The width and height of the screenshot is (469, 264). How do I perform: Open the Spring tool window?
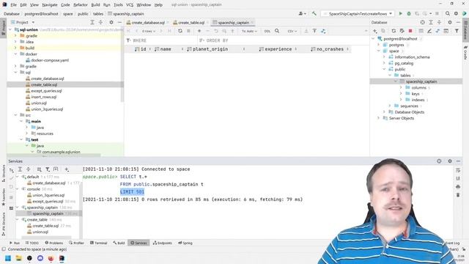185,243
